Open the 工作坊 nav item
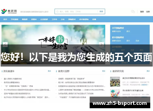 pos(54,19)
